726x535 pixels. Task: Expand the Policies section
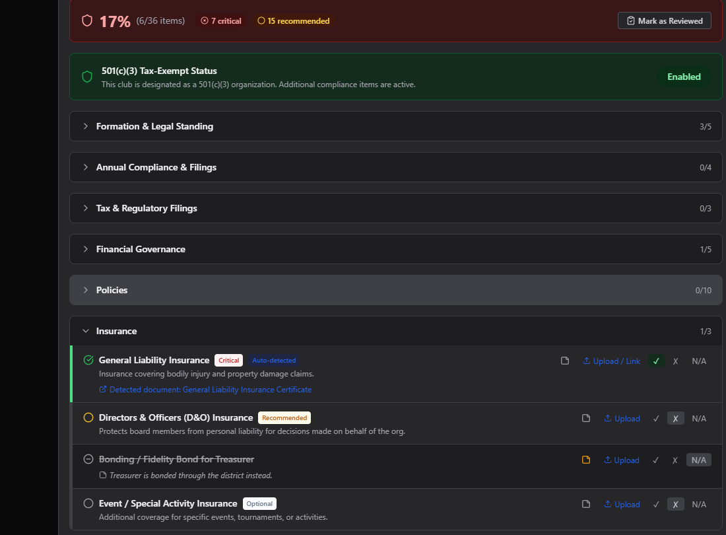396,290
